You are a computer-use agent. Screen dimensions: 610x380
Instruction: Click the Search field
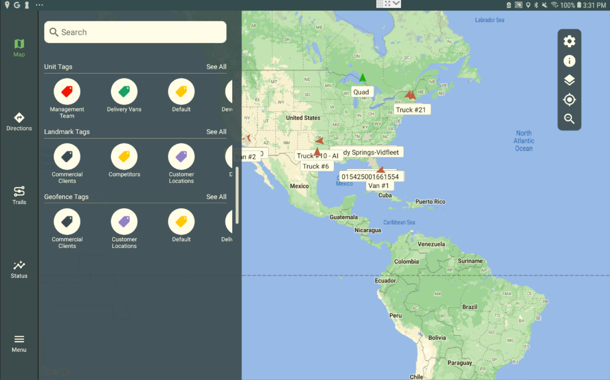[x=135, y=32]
